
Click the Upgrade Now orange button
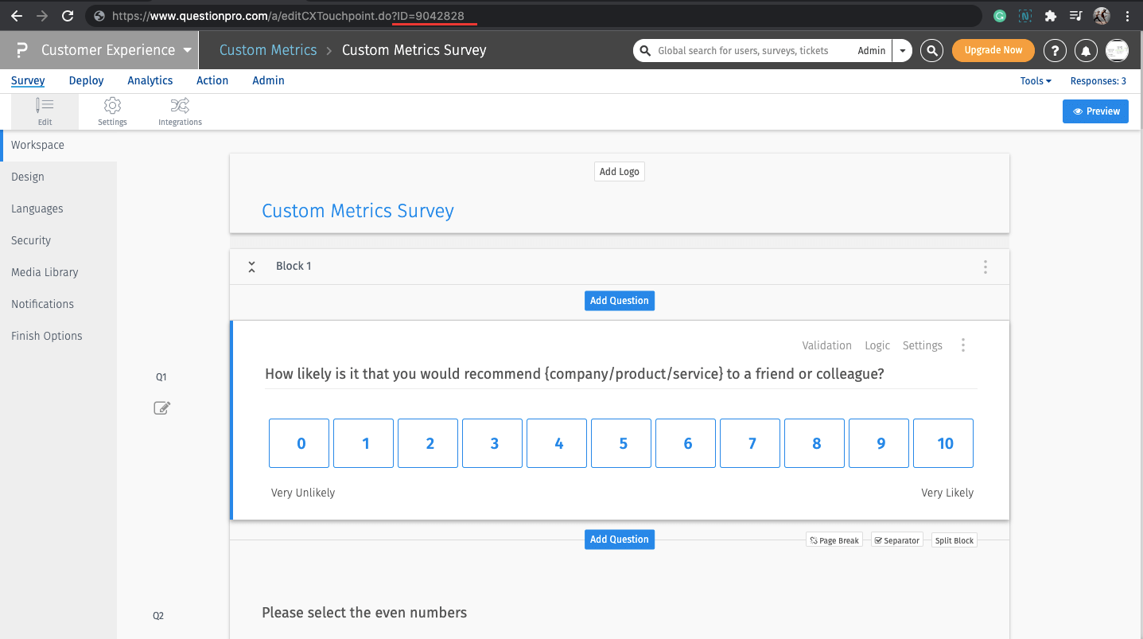(993, 50)
